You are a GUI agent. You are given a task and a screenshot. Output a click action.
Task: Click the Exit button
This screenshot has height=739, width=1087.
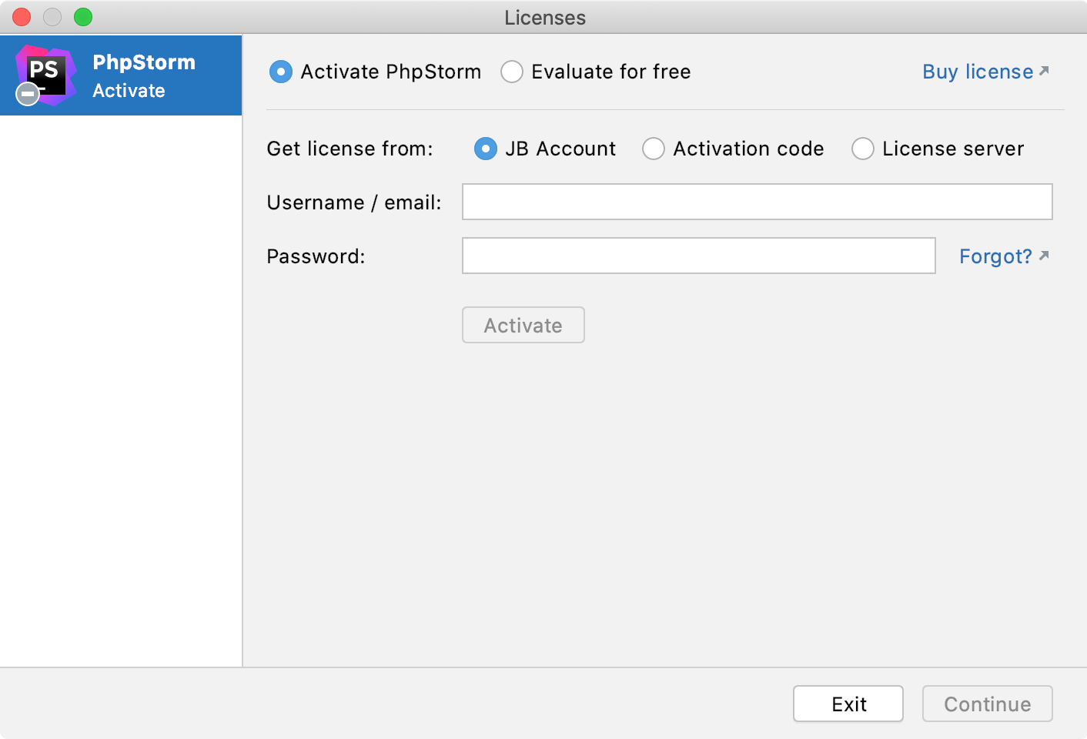pos(848,704)
